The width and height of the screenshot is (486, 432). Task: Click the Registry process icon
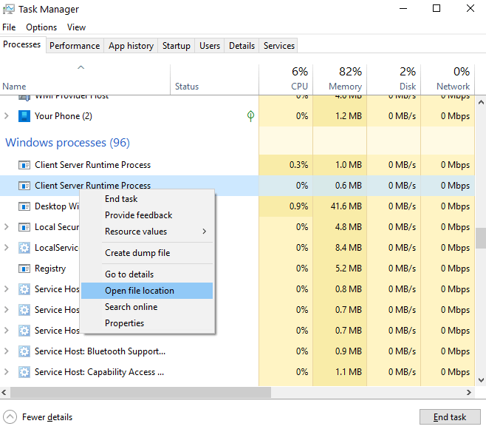click(24, 269)
